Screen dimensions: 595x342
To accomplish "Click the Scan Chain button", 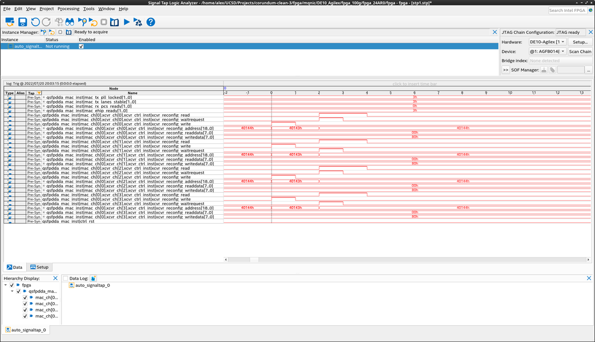I will (x=580, y=52).
